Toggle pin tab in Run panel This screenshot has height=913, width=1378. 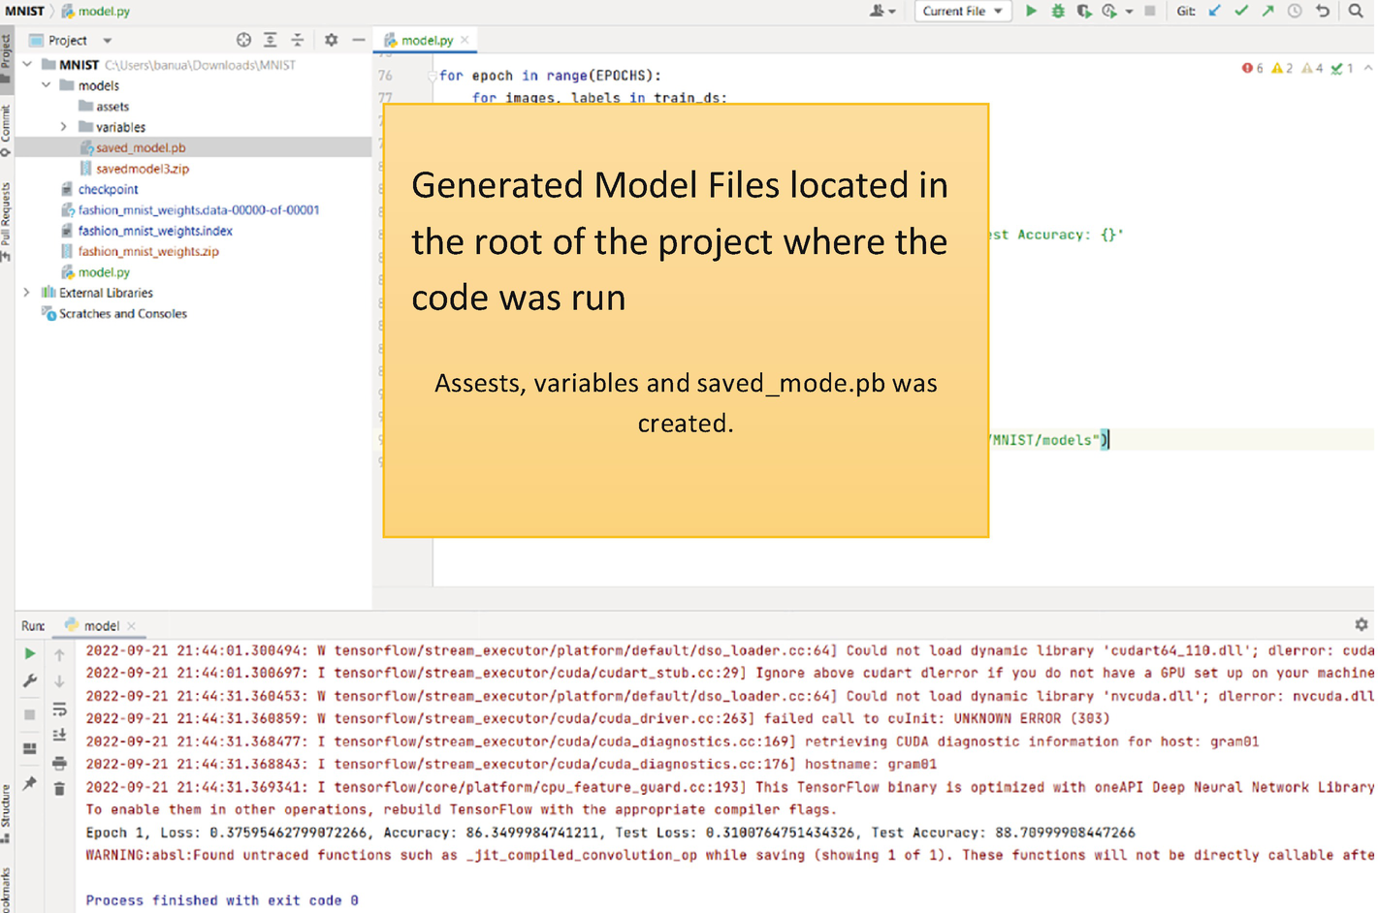(29, 783)
